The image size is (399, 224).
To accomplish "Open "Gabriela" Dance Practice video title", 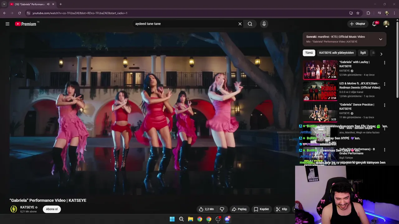I will coord(357,107).
